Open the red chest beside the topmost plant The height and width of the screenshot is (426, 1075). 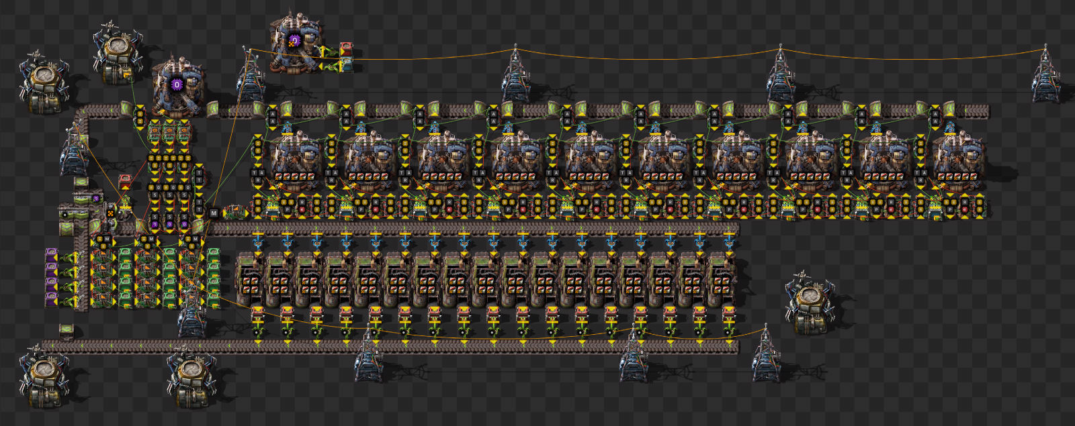346,49
